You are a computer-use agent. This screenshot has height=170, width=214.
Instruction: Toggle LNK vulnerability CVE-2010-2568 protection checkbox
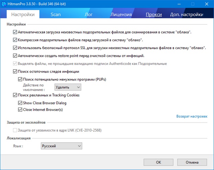pos(15,130)
